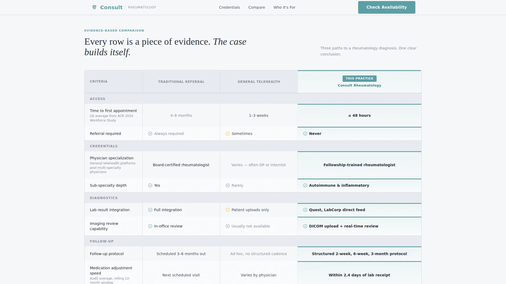Click the DIAGNOSTICS section row
The image size is (506, 284).
pos(253,198)
